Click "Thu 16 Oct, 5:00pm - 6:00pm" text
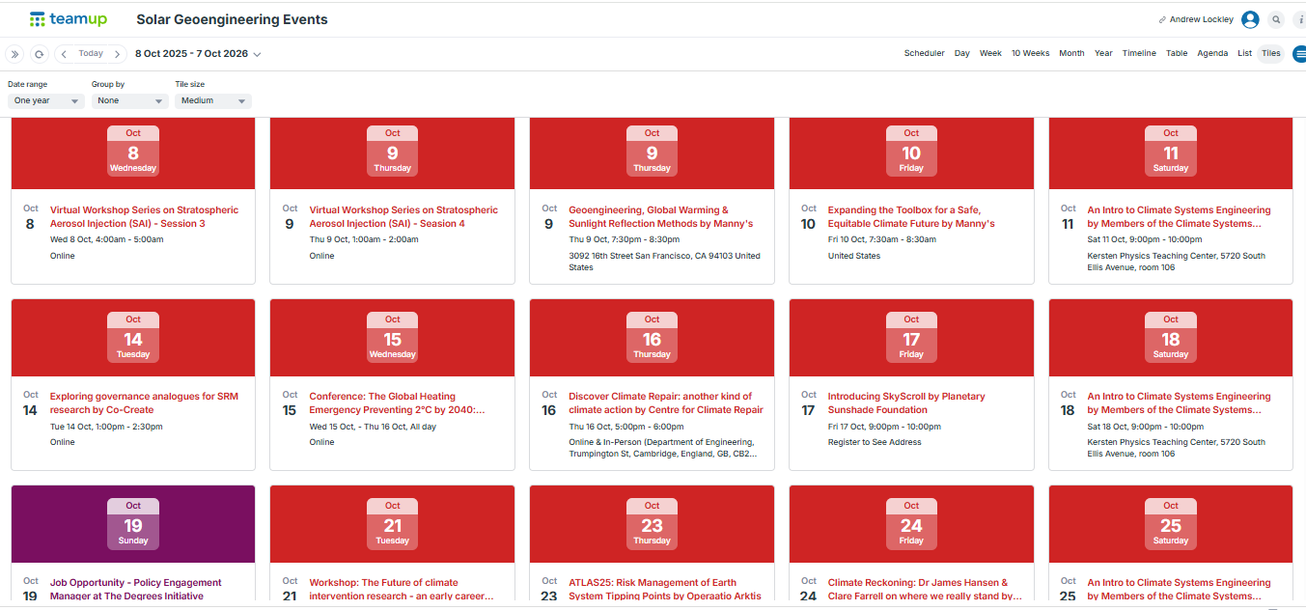 click(626, 426)
